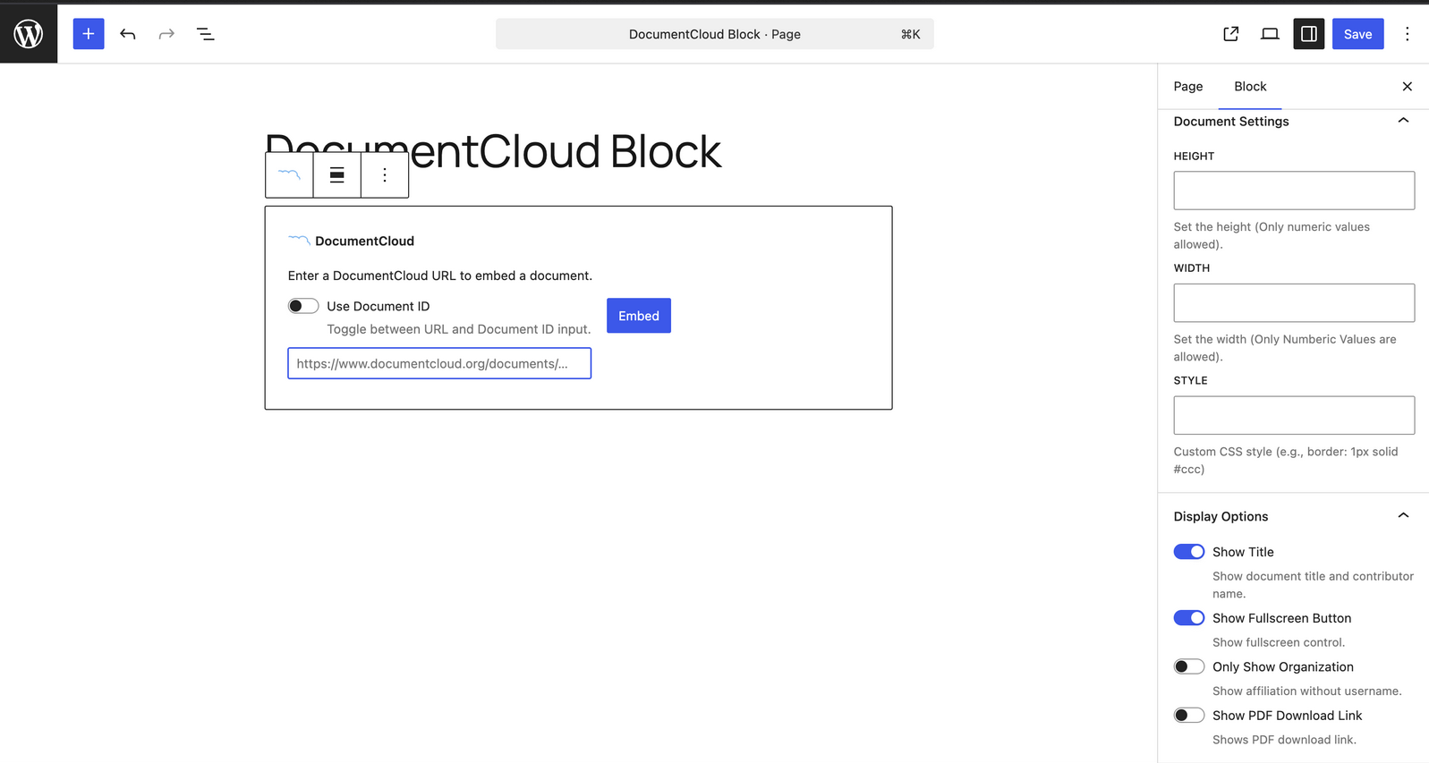Open block options in block toolbar
The height and width of the screenshot is (763, 1429).
click(385, 174)
